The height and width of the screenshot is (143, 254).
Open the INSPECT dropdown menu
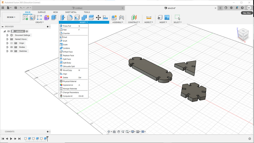click(149, 22)
